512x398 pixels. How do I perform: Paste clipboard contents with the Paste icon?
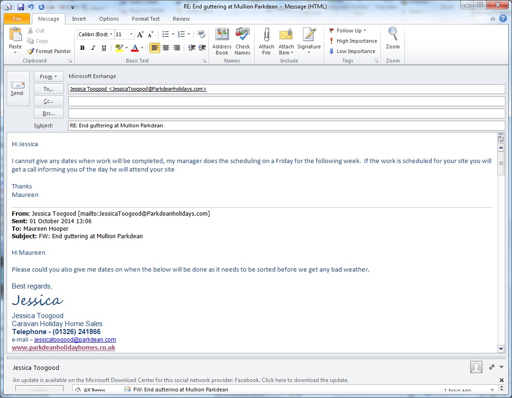coord(15,35)
